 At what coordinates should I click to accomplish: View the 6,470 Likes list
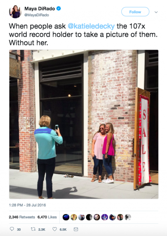(x=47, y=217)
